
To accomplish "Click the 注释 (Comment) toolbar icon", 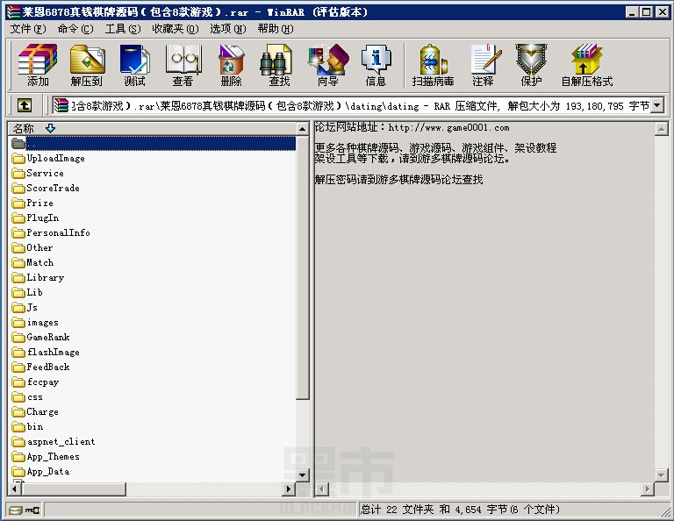I will click(484, 64).
